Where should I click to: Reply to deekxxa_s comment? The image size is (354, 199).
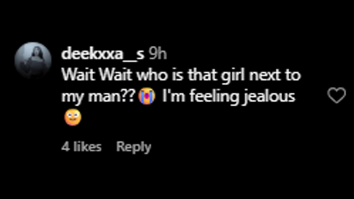coord(134,147)
